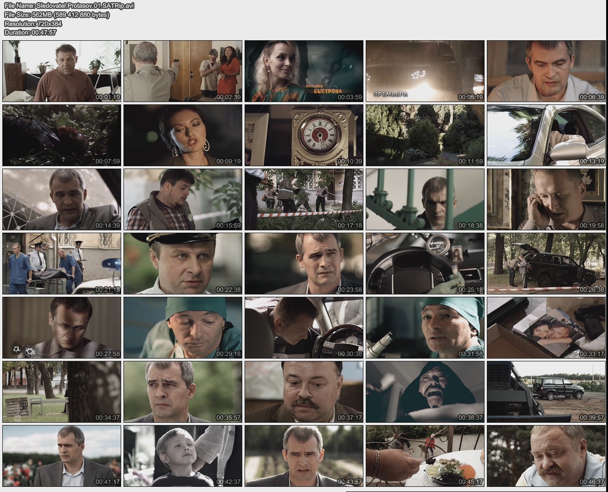Viewport: 608px width, 492px height.
Task: Click the Duration 00:47:57 header line
Action: 30,32
